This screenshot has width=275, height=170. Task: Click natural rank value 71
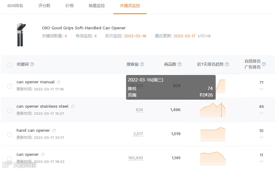click(x=261, y=82)
